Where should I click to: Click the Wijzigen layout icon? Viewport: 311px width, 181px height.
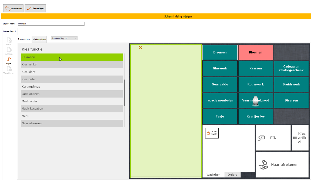point(9,50)
